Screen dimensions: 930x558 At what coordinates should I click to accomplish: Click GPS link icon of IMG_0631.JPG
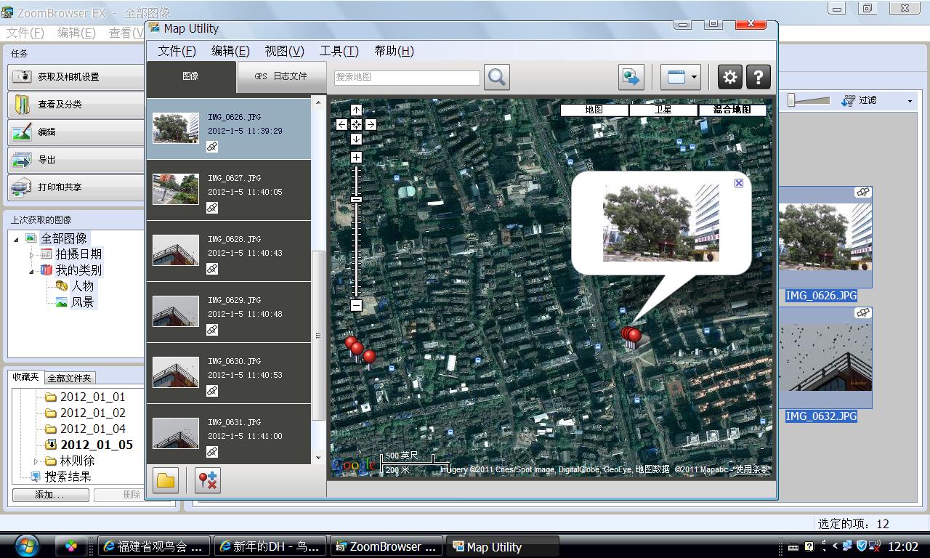(211, 452)
